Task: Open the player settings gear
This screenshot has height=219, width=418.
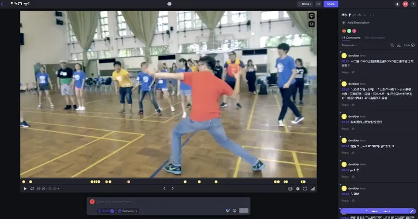Action: click(298, 188)
